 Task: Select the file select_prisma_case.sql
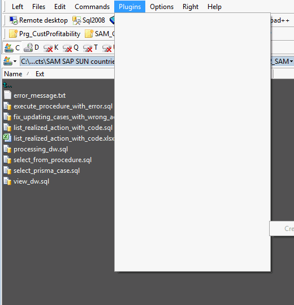coord(46,171)
